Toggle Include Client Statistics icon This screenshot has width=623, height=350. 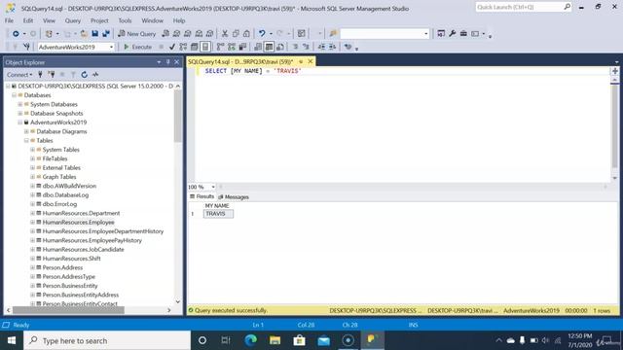[x=242, y=47]
